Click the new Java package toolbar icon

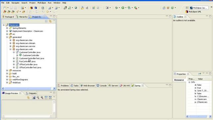pyautogui.click(x=168, y=8)
